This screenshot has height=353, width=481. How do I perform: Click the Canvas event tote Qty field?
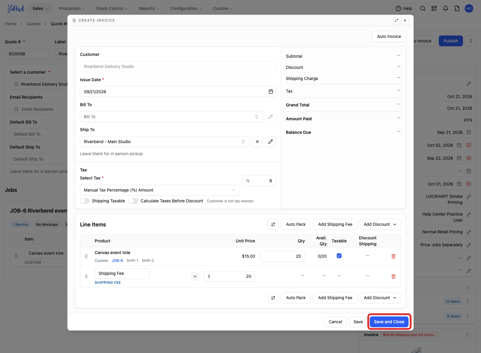[x=282, y=256]
